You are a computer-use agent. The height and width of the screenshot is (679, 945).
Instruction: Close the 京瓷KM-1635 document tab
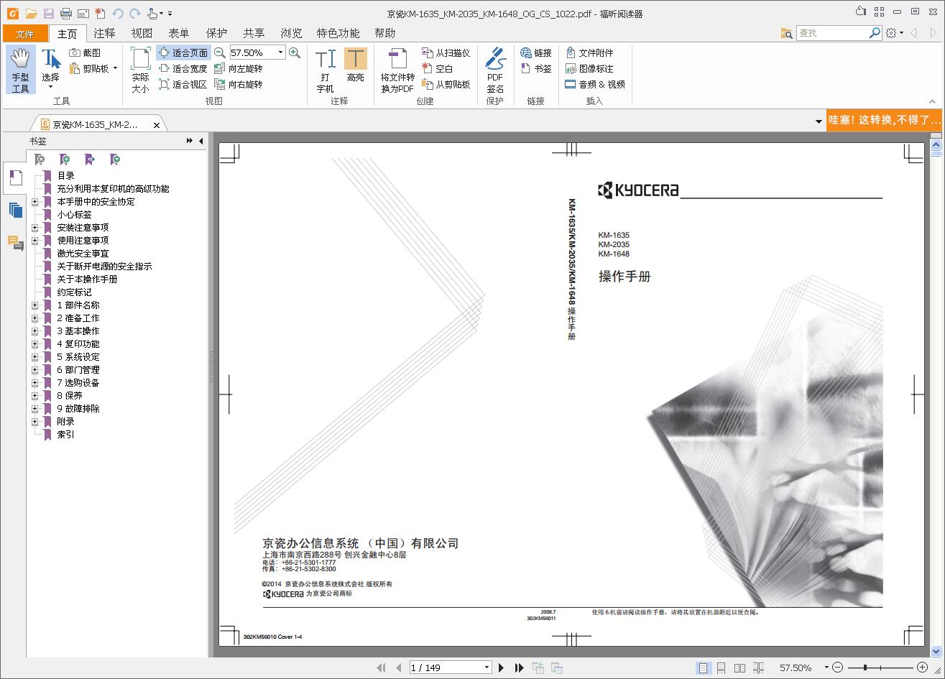tap(157, 125)
